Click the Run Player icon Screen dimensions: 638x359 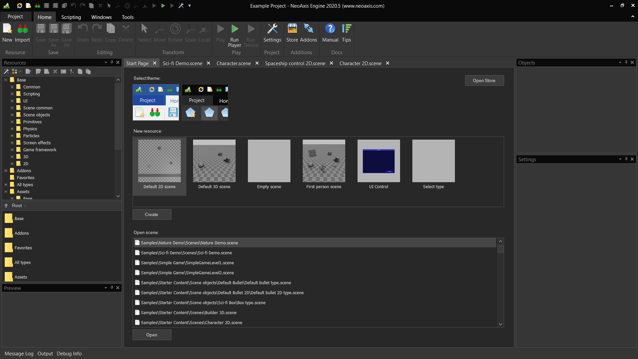coord(235,29)
